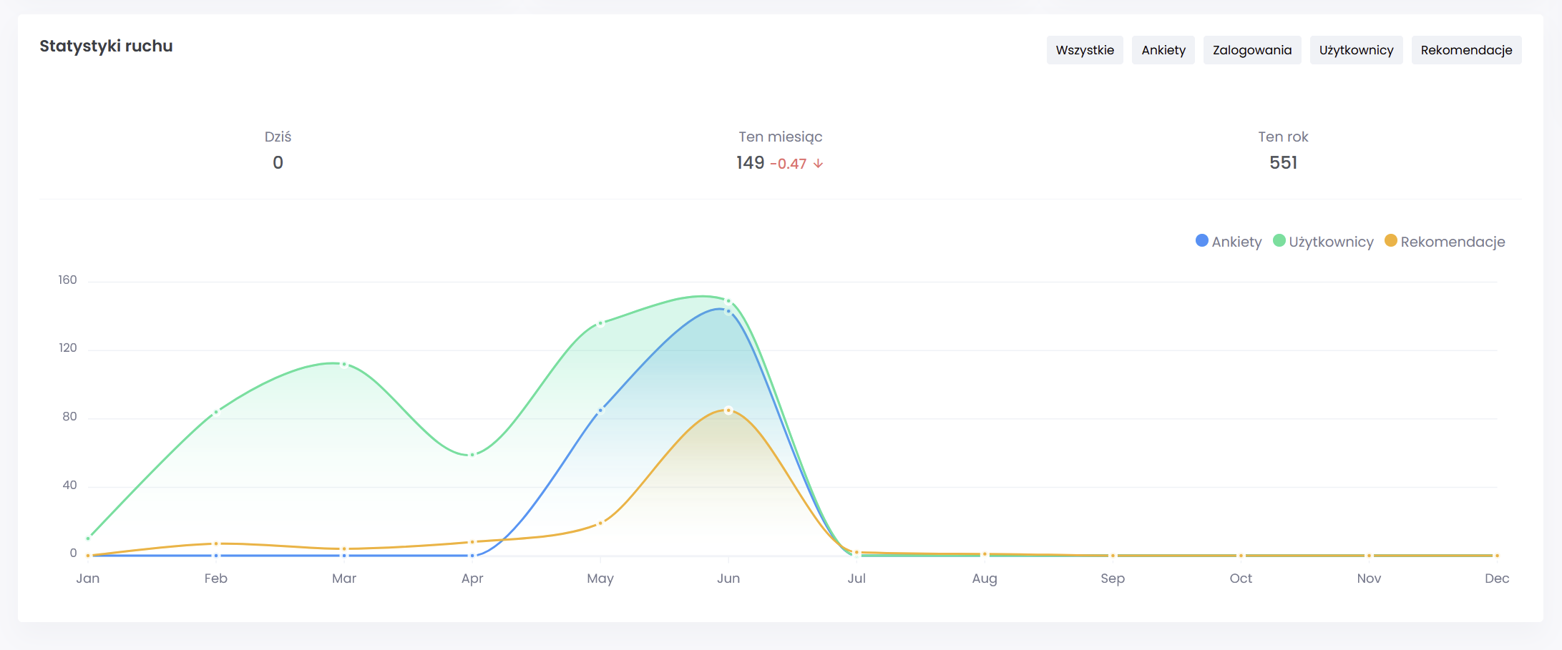
Task: Open the Rekomendacje filter at top right
Action: (x=1466, y=50)
